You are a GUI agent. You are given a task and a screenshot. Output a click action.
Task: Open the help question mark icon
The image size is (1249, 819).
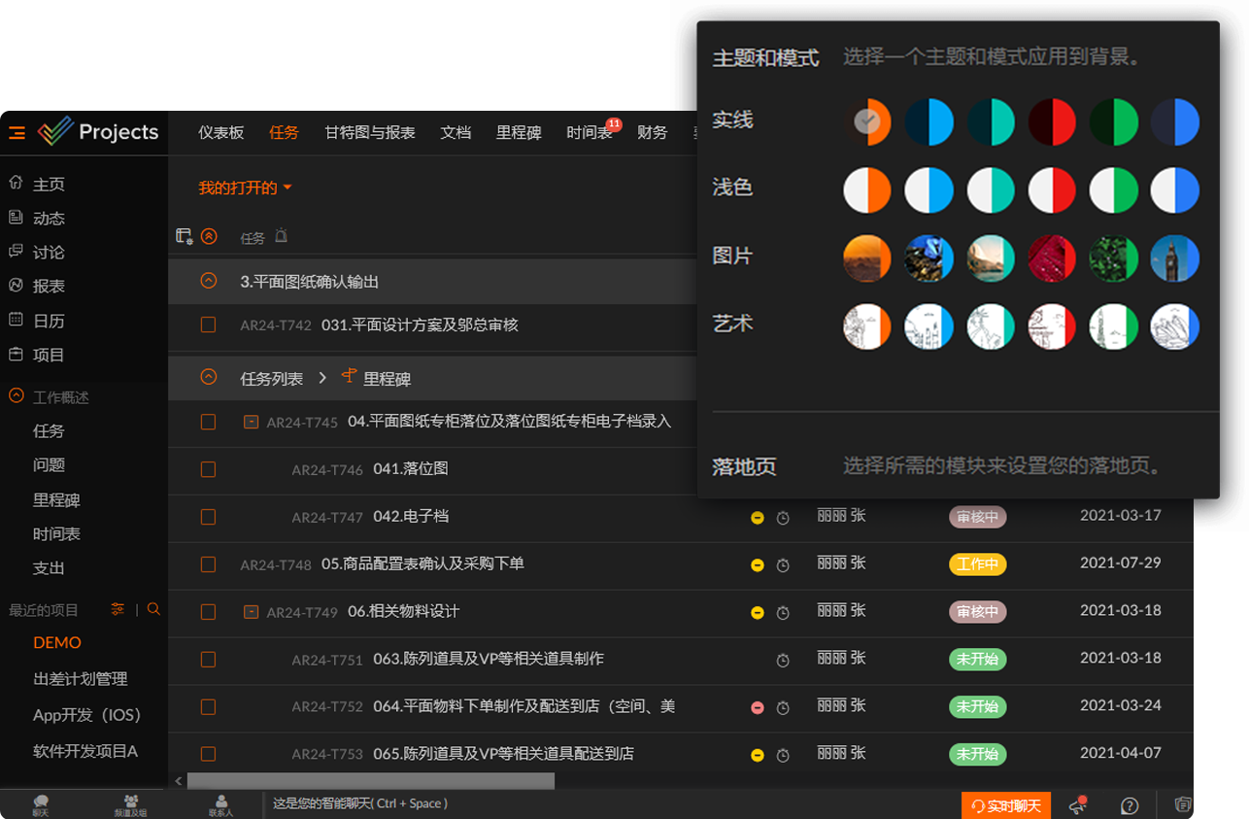click(1130, 805)
